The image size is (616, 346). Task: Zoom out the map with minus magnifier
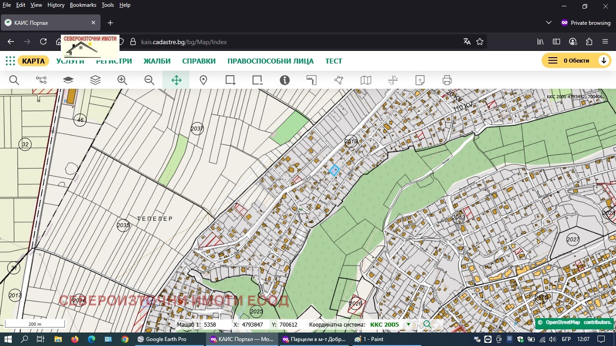149,80
